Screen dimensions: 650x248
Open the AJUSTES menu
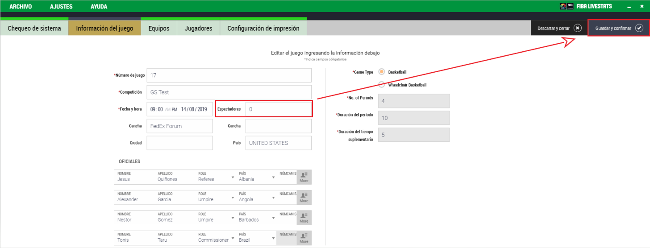click(61, 7)
